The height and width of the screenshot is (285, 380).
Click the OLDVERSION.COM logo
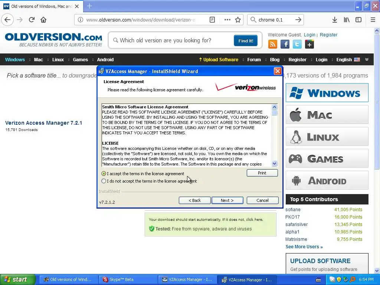53,40
